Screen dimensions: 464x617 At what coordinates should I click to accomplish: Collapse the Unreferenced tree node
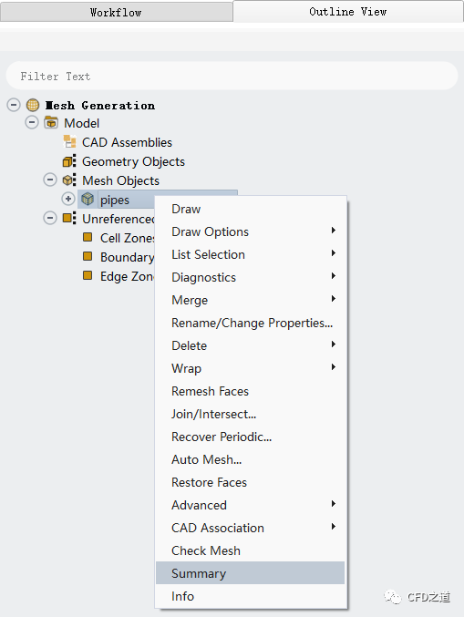50,218
